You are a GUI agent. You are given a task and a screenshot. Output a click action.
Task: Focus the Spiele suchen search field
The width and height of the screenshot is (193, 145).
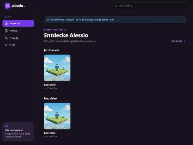click(150, 6)
